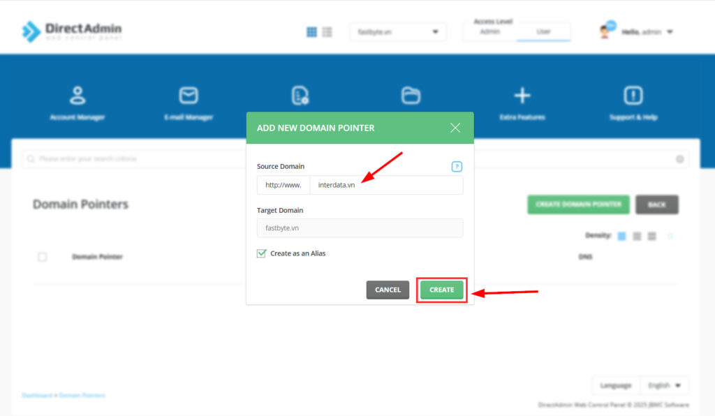Close the Add New Domain Pointer dialog
Screen dimensions: 715x416
tap(455, 128)
